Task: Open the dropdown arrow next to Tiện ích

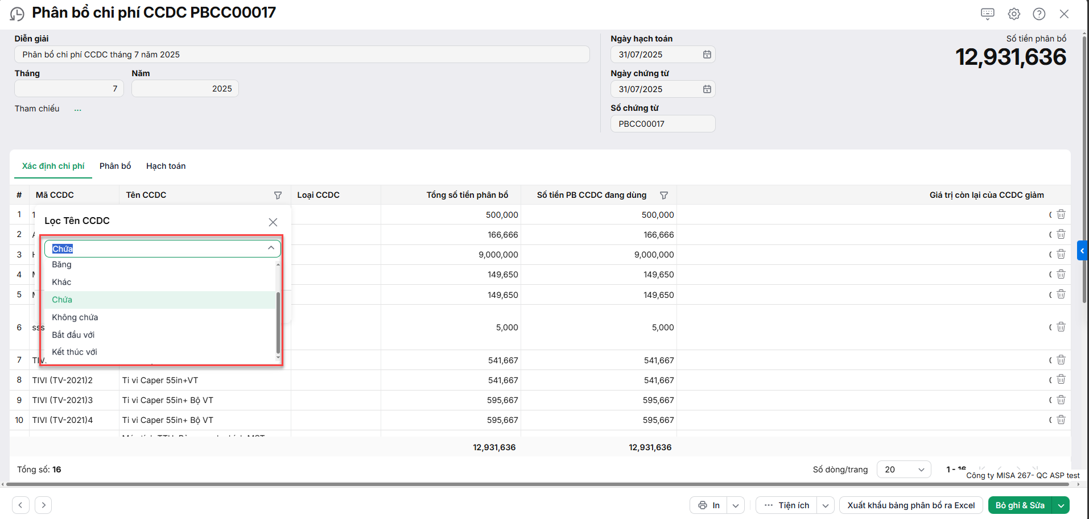Action: pos(826,505)
